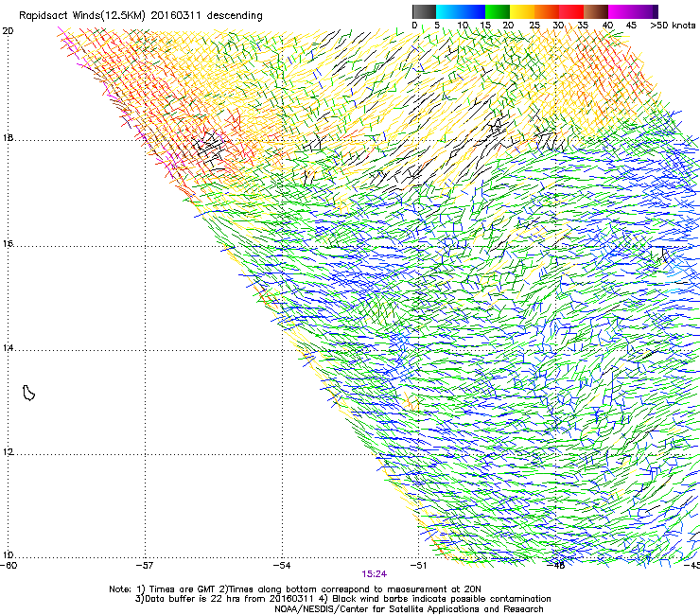Click longitude label -54

[x=282, y=565]
